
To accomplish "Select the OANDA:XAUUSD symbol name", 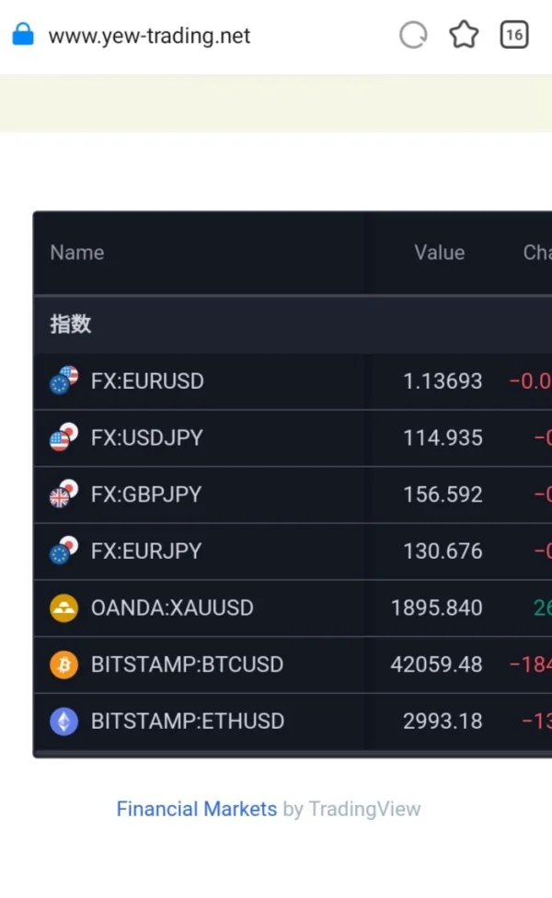I will tap(172, 608).
